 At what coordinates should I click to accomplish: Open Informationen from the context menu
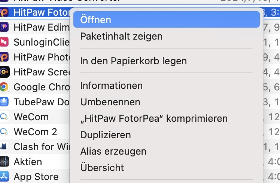point(112,86)
